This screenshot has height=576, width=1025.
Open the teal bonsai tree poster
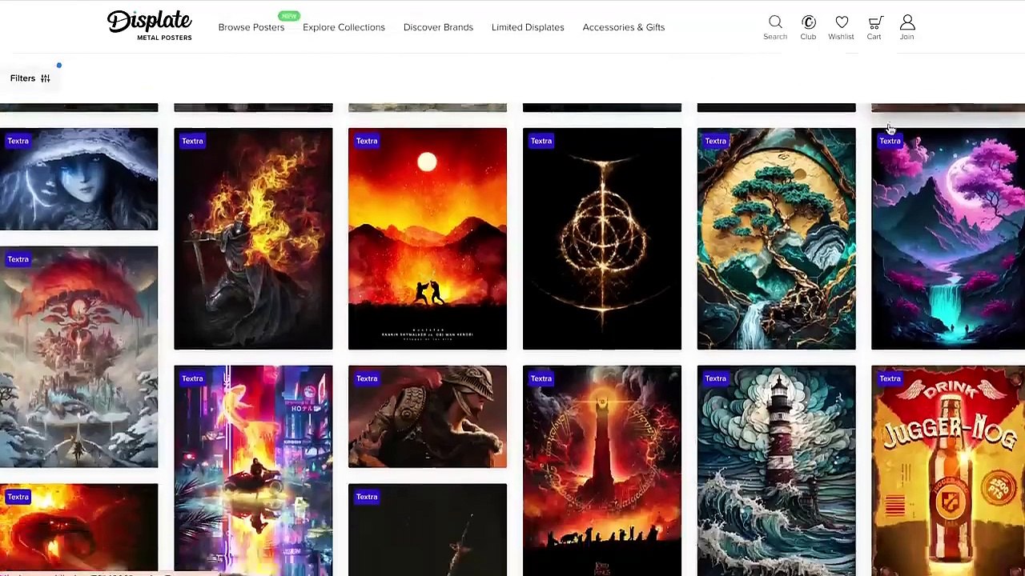point(776,239)
